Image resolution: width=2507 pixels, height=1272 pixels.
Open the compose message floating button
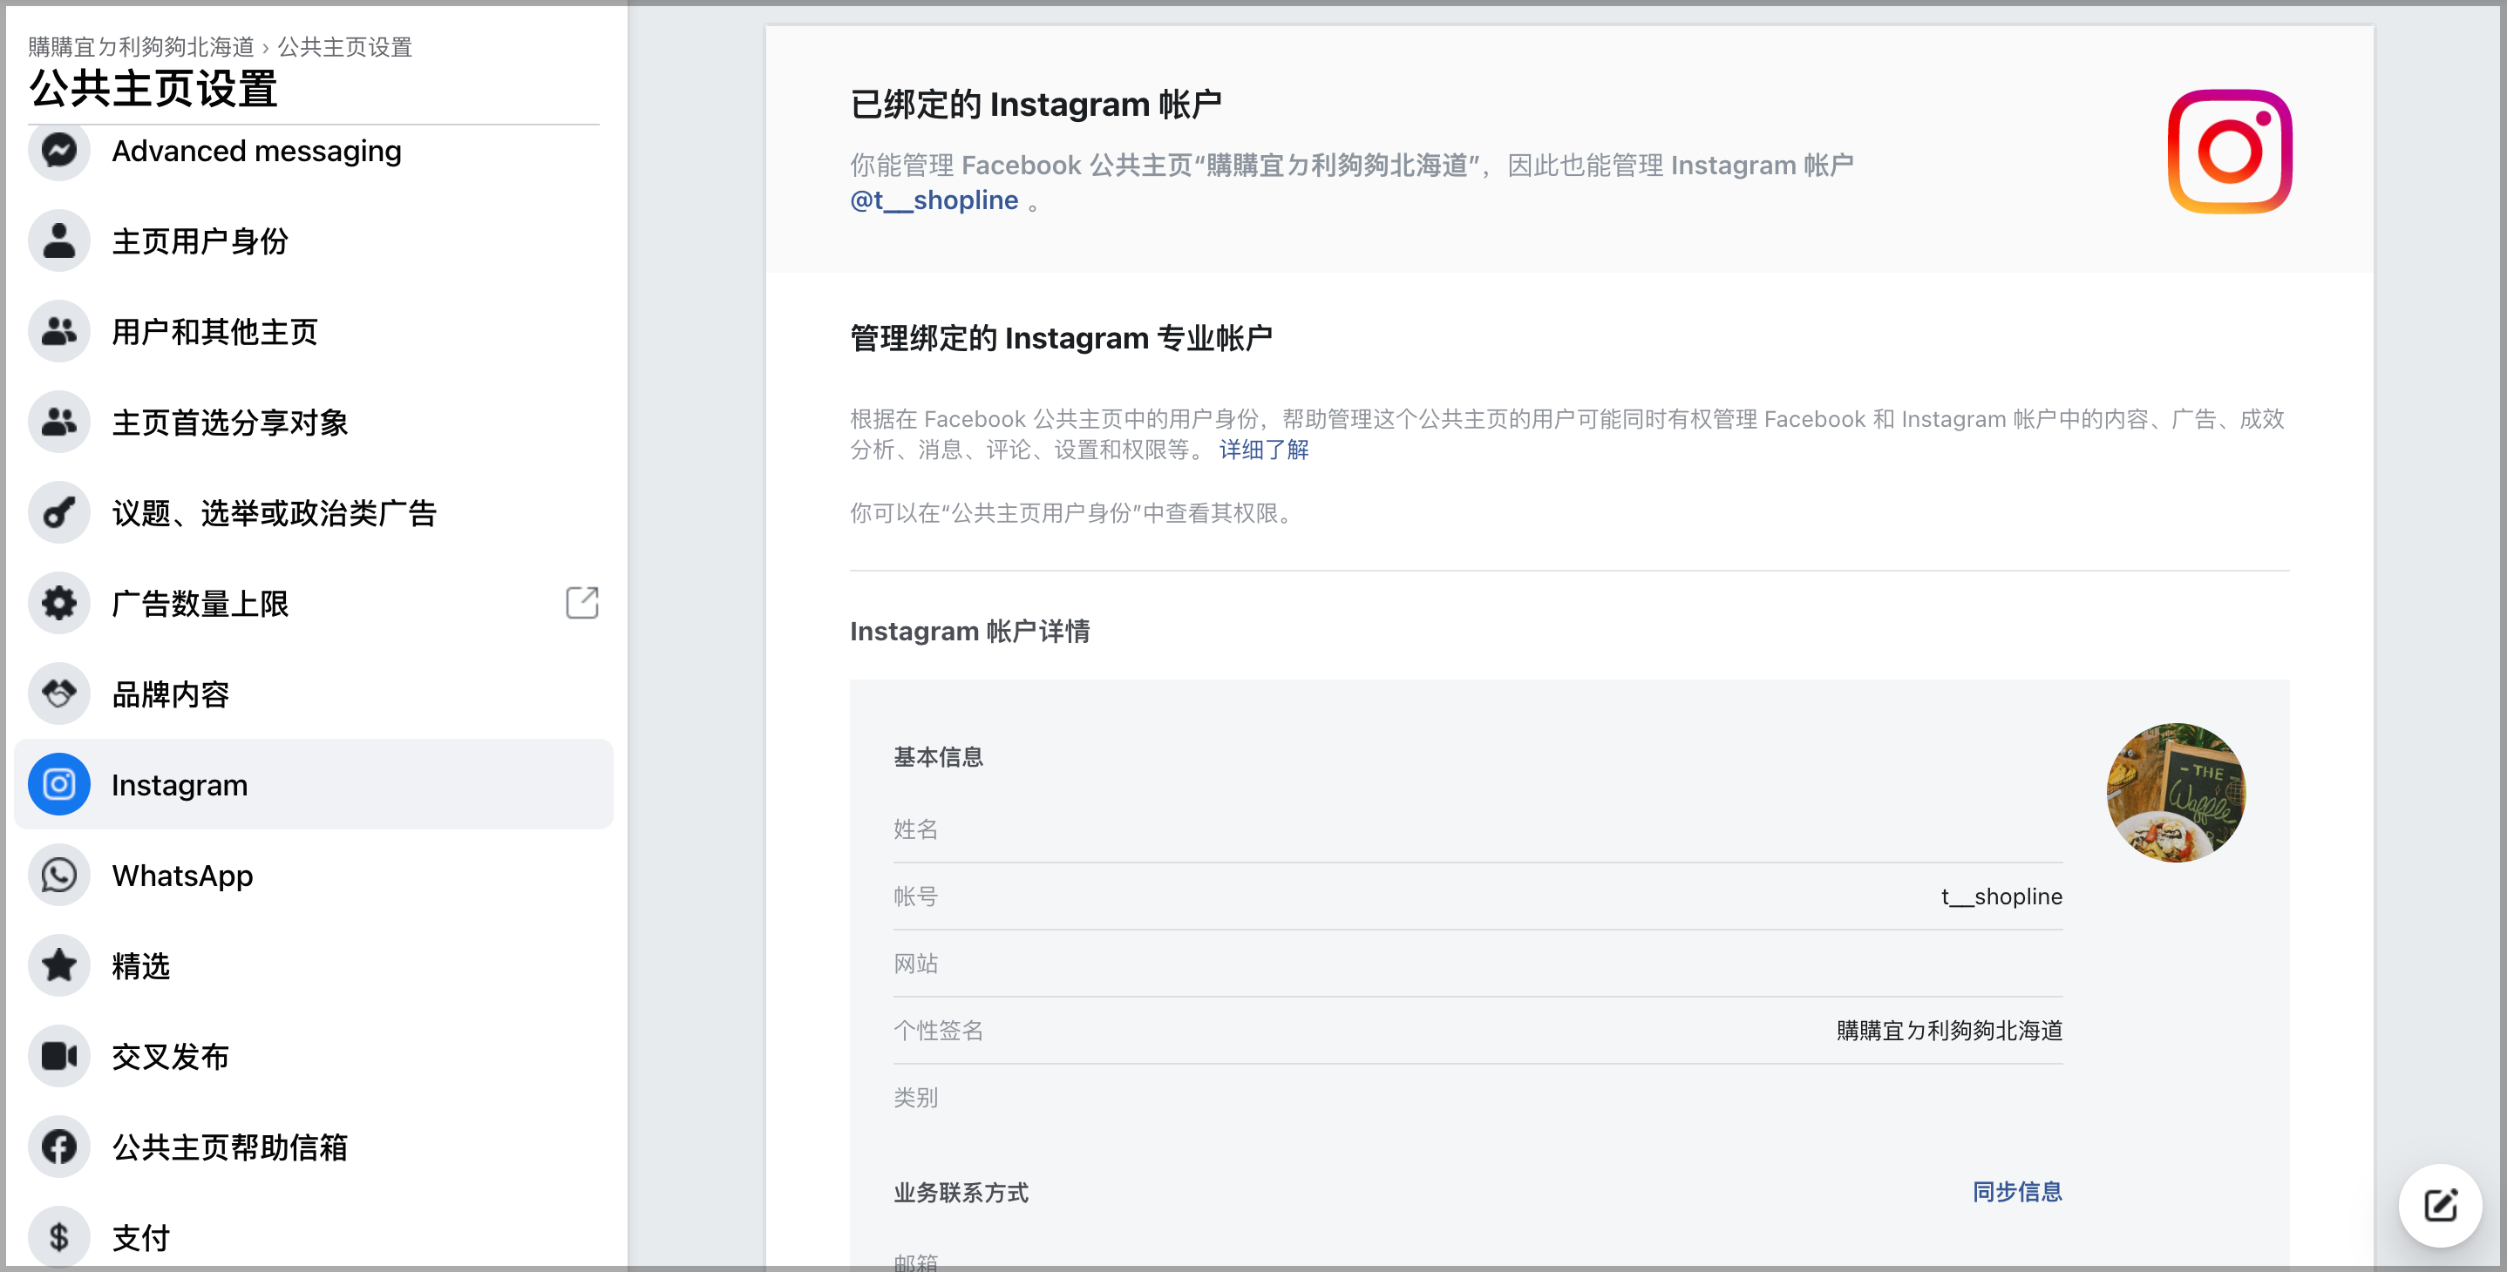(x=2441, y=1206)
